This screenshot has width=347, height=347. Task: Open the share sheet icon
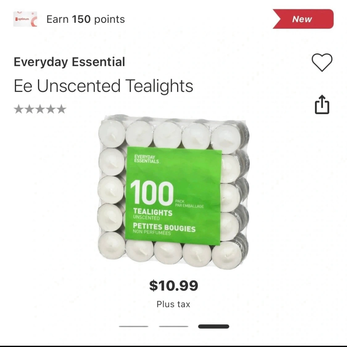point(322,105)
